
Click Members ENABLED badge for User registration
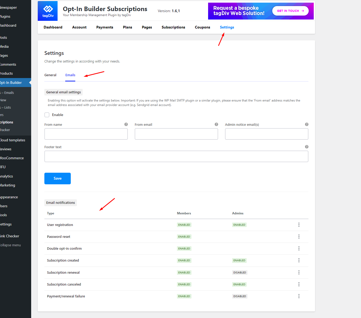[x=184, y=225]
